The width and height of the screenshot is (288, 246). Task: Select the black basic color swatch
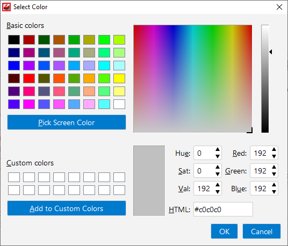coord(14,40)
